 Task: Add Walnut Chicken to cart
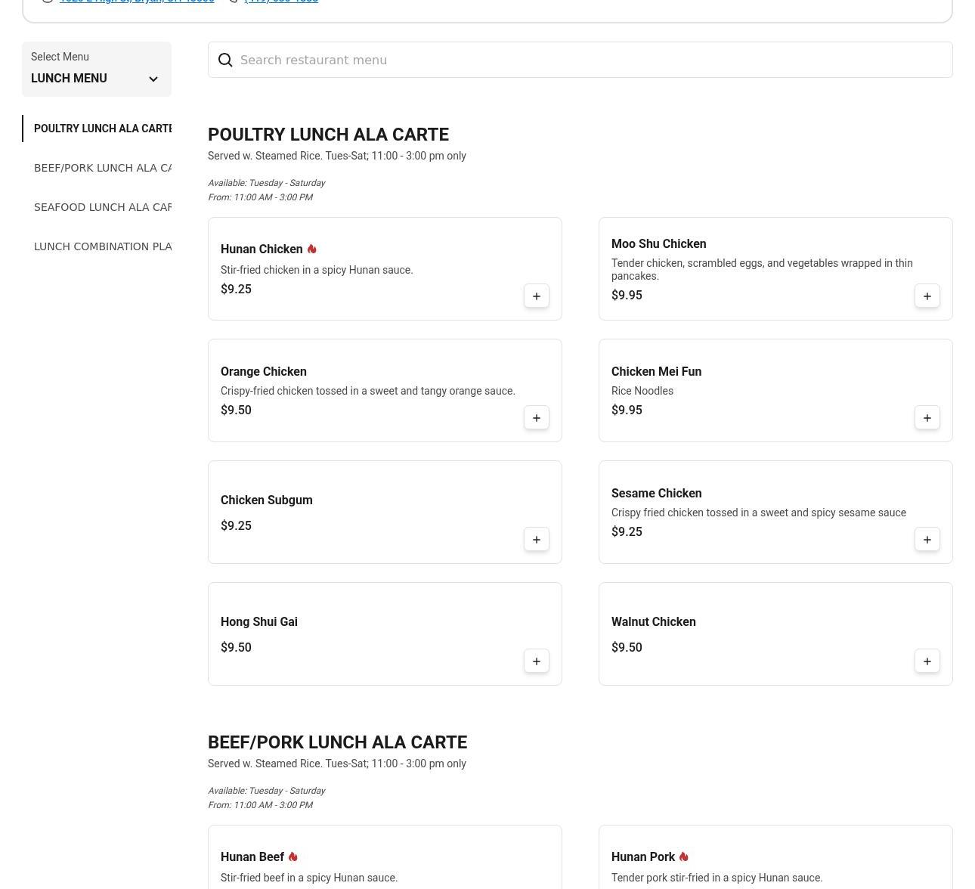(x=927, y=661)
